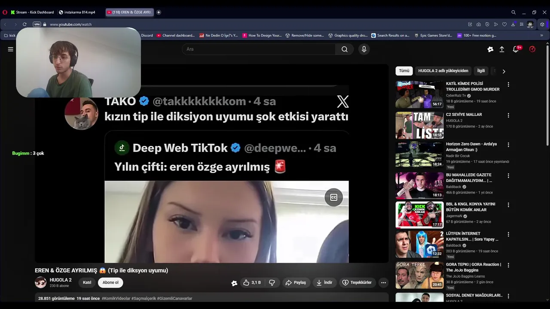Open the Discord bookmark
Image resolution: width=550 pixels, height=309 pixels.
click(x=147, y=36)
